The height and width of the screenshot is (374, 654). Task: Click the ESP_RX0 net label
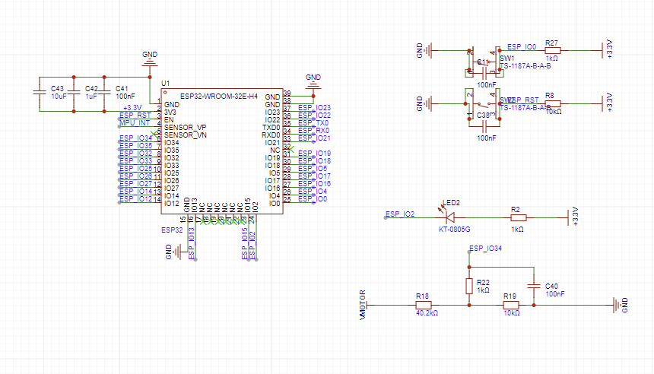coord(313,131)
